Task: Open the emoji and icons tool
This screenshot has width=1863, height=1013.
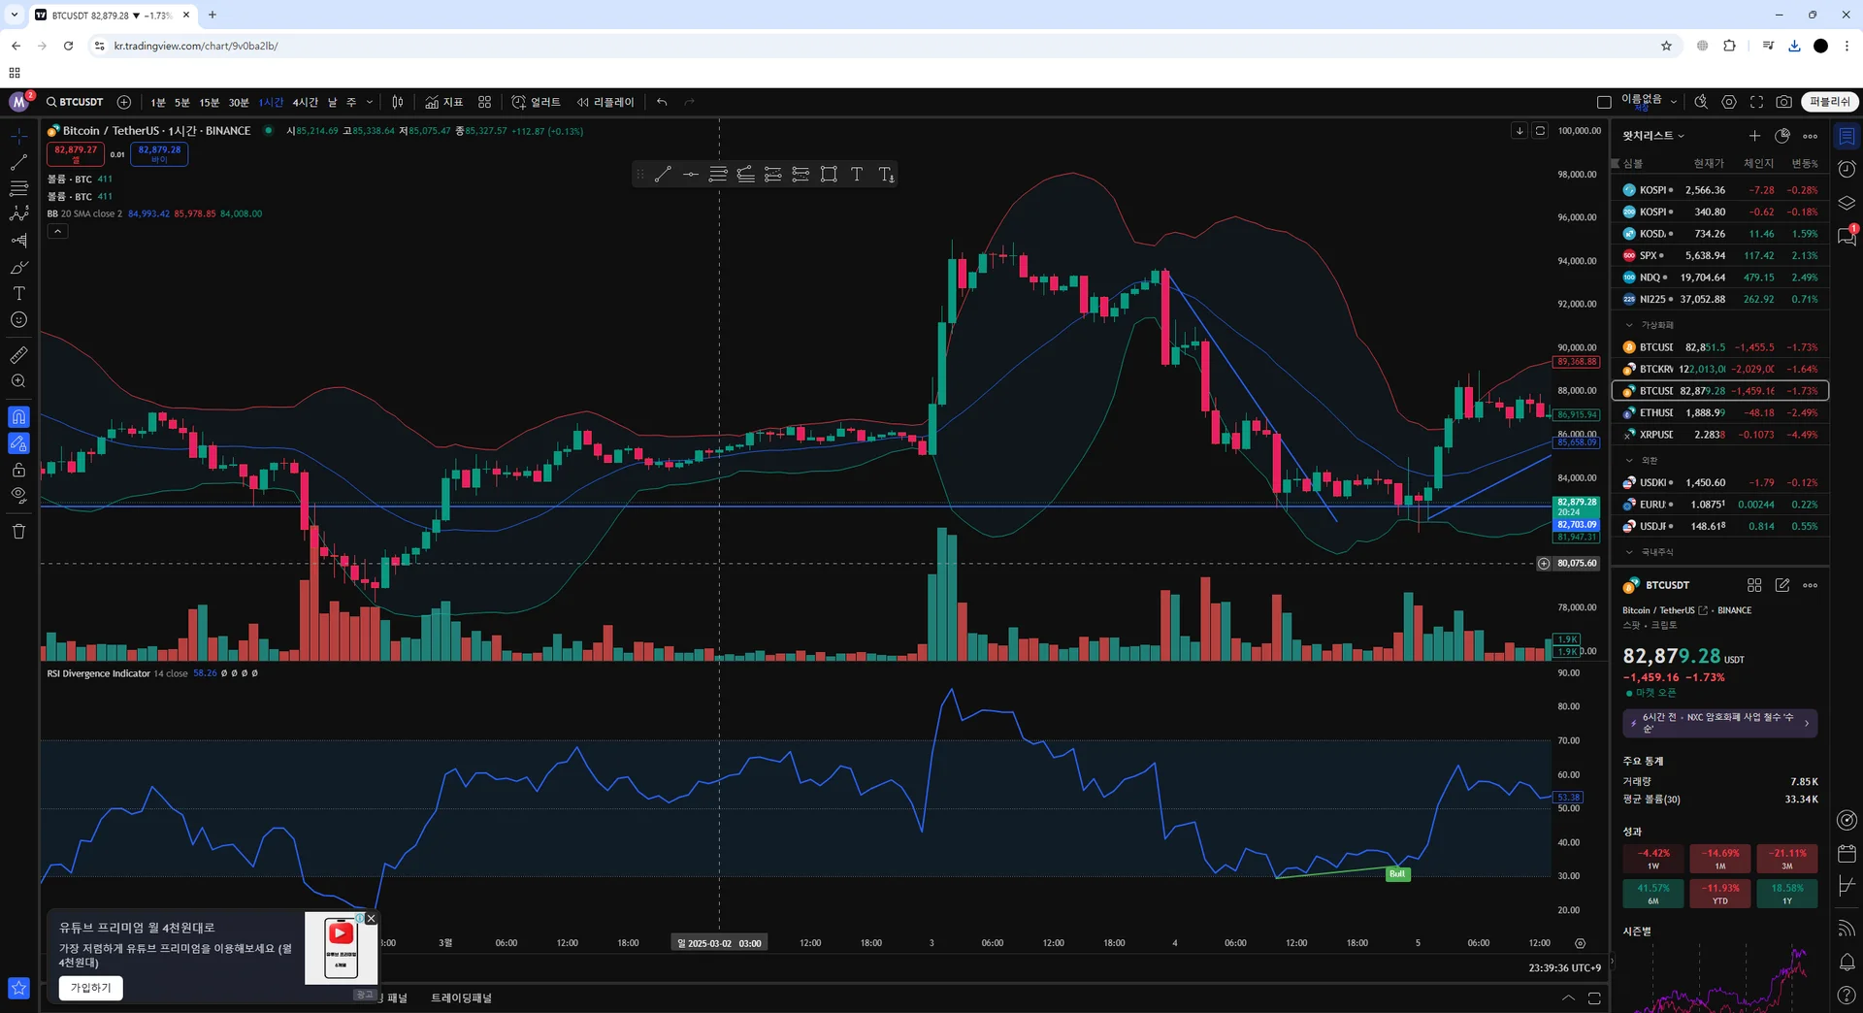Action: click(18, 319)
